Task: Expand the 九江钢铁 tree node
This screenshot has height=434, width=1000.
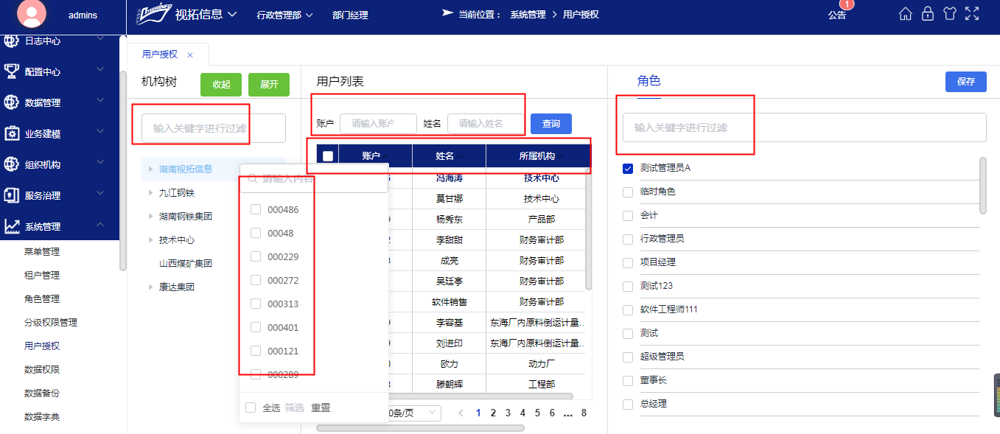Action: [x=151, y=193]
